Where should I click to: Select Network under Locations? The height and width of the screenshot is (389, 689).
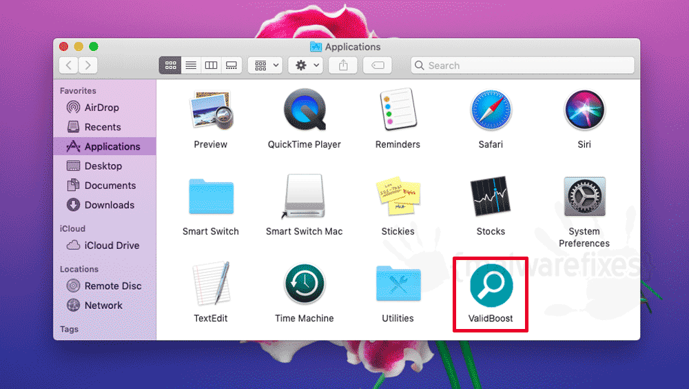pyautogui.click(x=105, y=306)
